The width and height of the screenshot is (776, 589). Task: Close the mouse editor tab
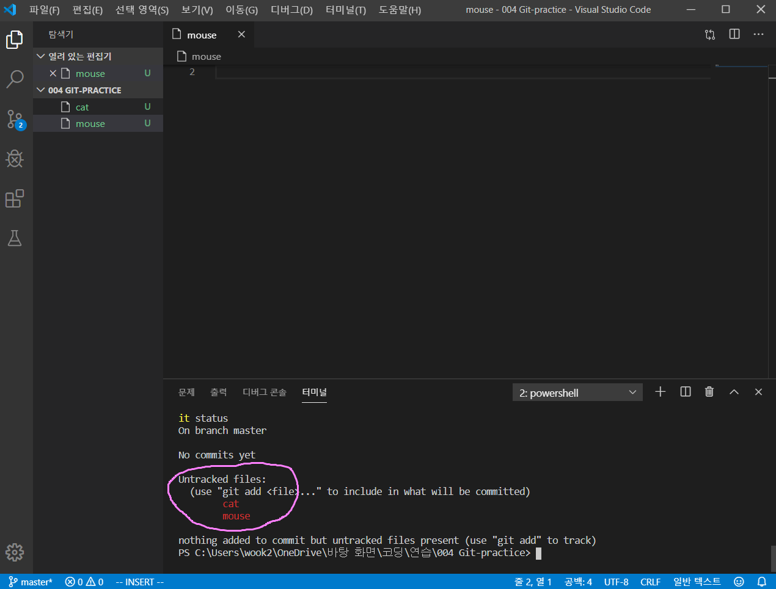pyautogui.click(x=241, y=34)
